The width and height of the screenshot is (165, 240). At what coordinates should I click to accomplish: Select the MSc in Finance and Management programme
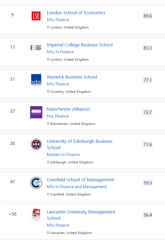tap(77, 187)
